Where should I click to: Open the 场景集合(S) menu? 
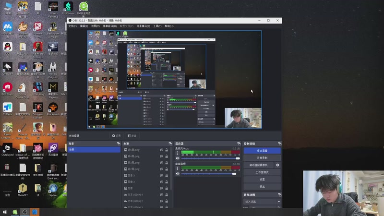(x=143, y=26)
